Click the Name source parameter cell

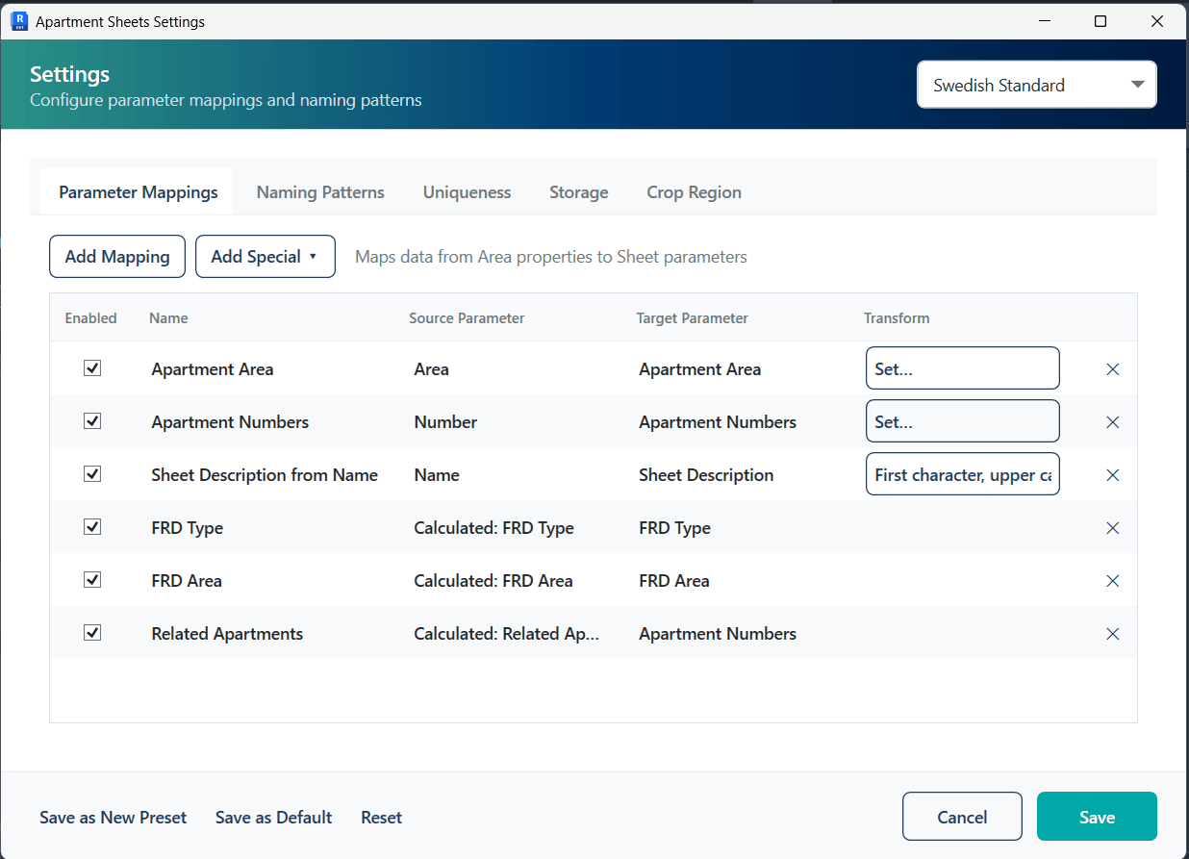437,475
